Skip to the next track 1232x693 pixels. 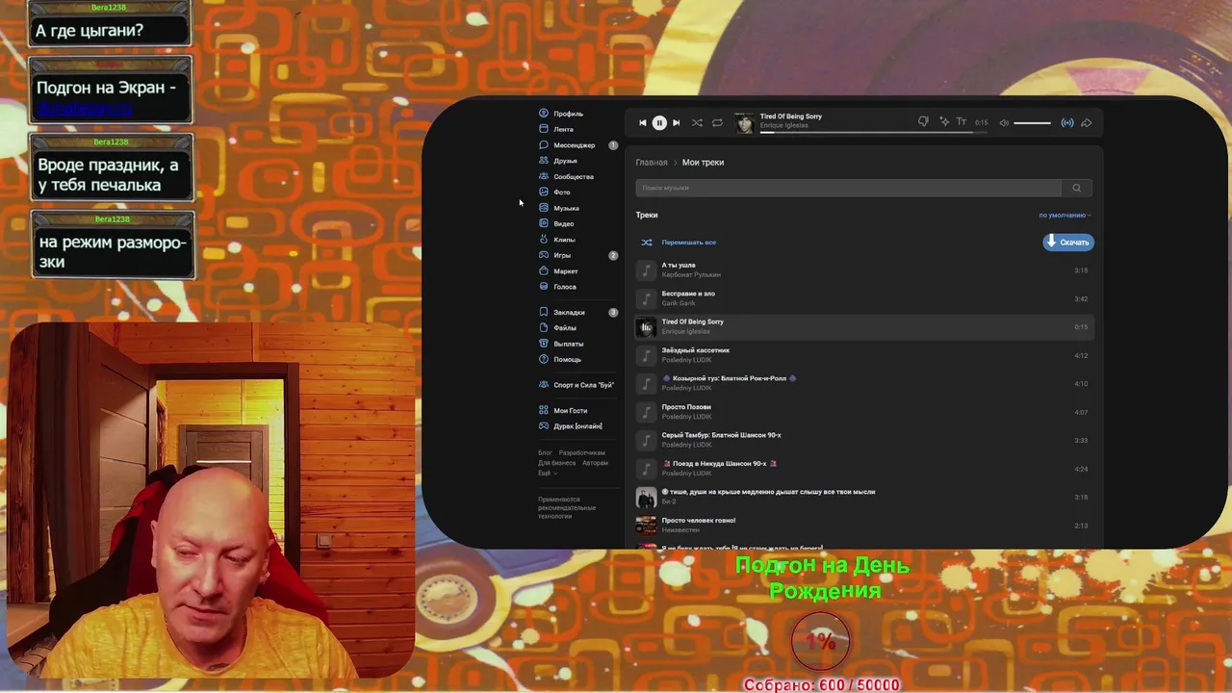point(676,123)
